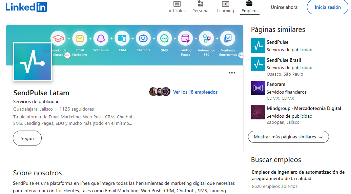Click the Sobre nosotros heading

[x=37, y=173]
